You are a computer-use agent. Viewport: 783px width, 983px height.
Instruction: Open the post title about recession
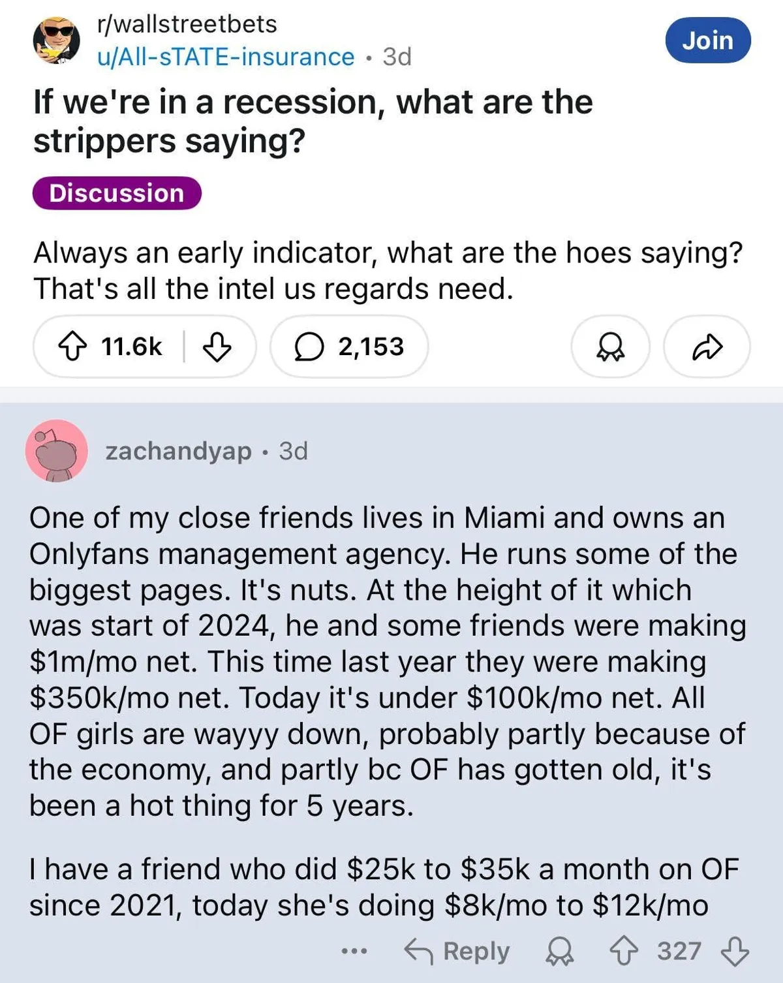313,121
